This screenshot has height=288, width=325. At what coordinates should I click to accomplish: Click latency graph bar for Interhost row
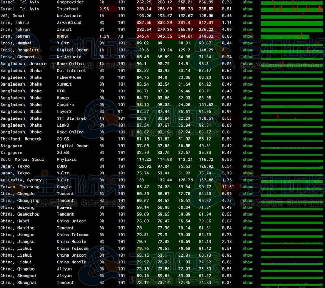[292, 10]
